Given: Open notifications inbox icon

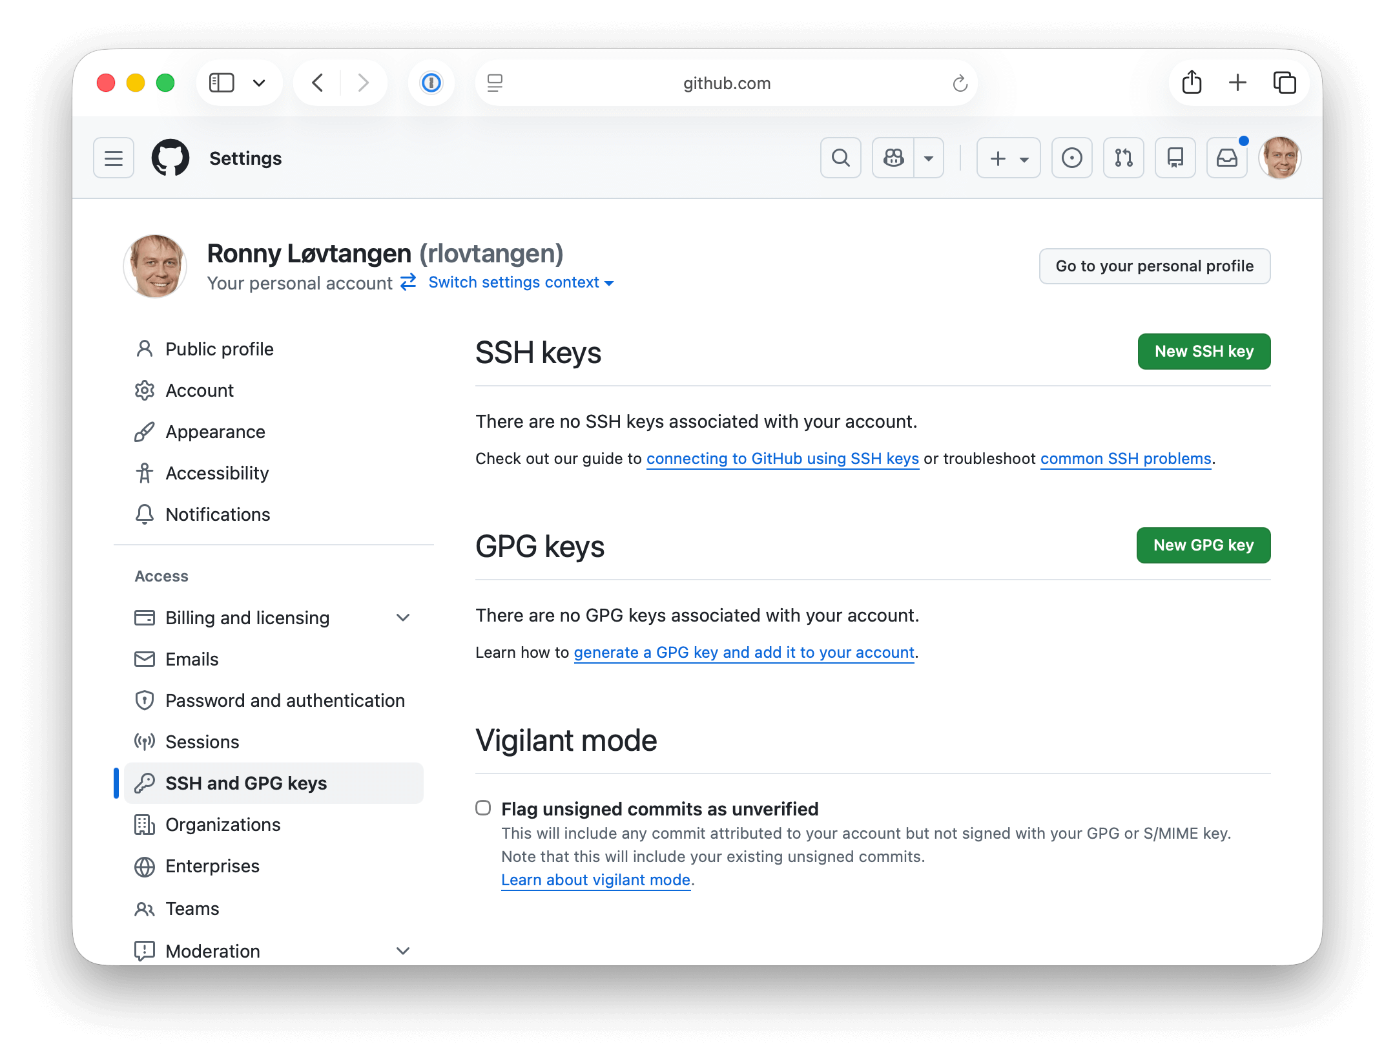Looking at the screenshot, I should (x=1226, y=158).
